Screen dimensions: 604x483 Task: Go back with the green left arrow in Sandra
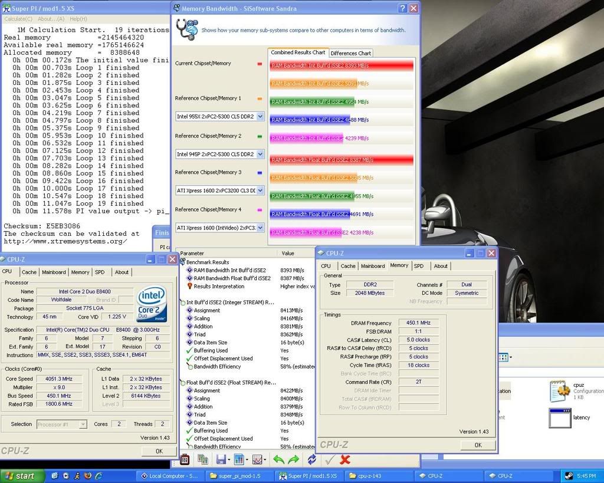point(278,459)
